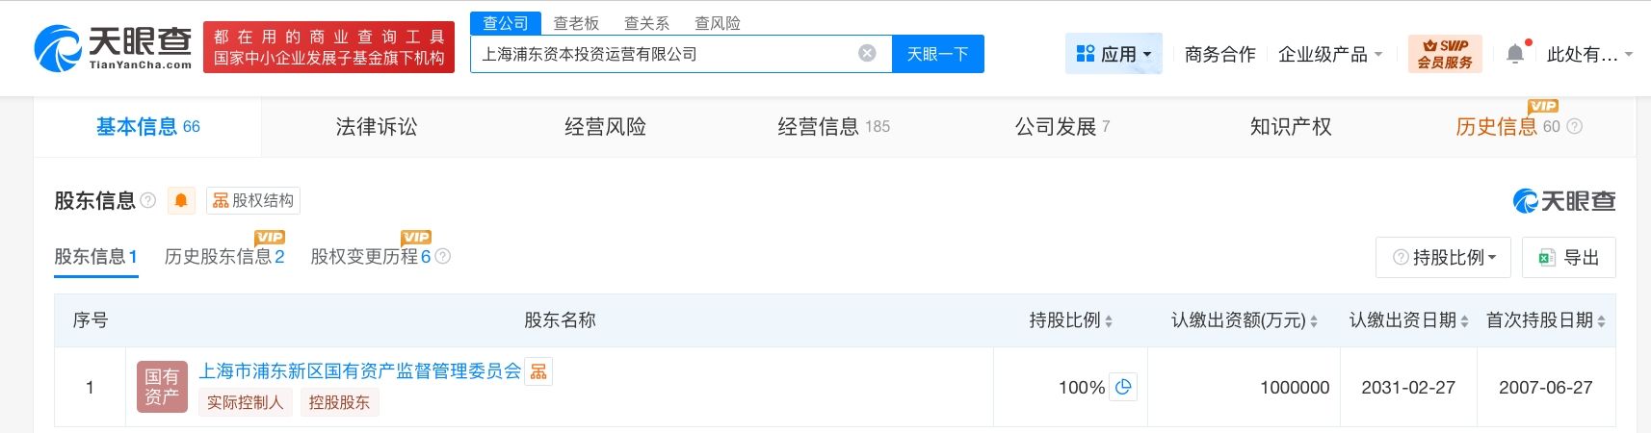Expand the 企业级产品 menu

coord(1329,54)
